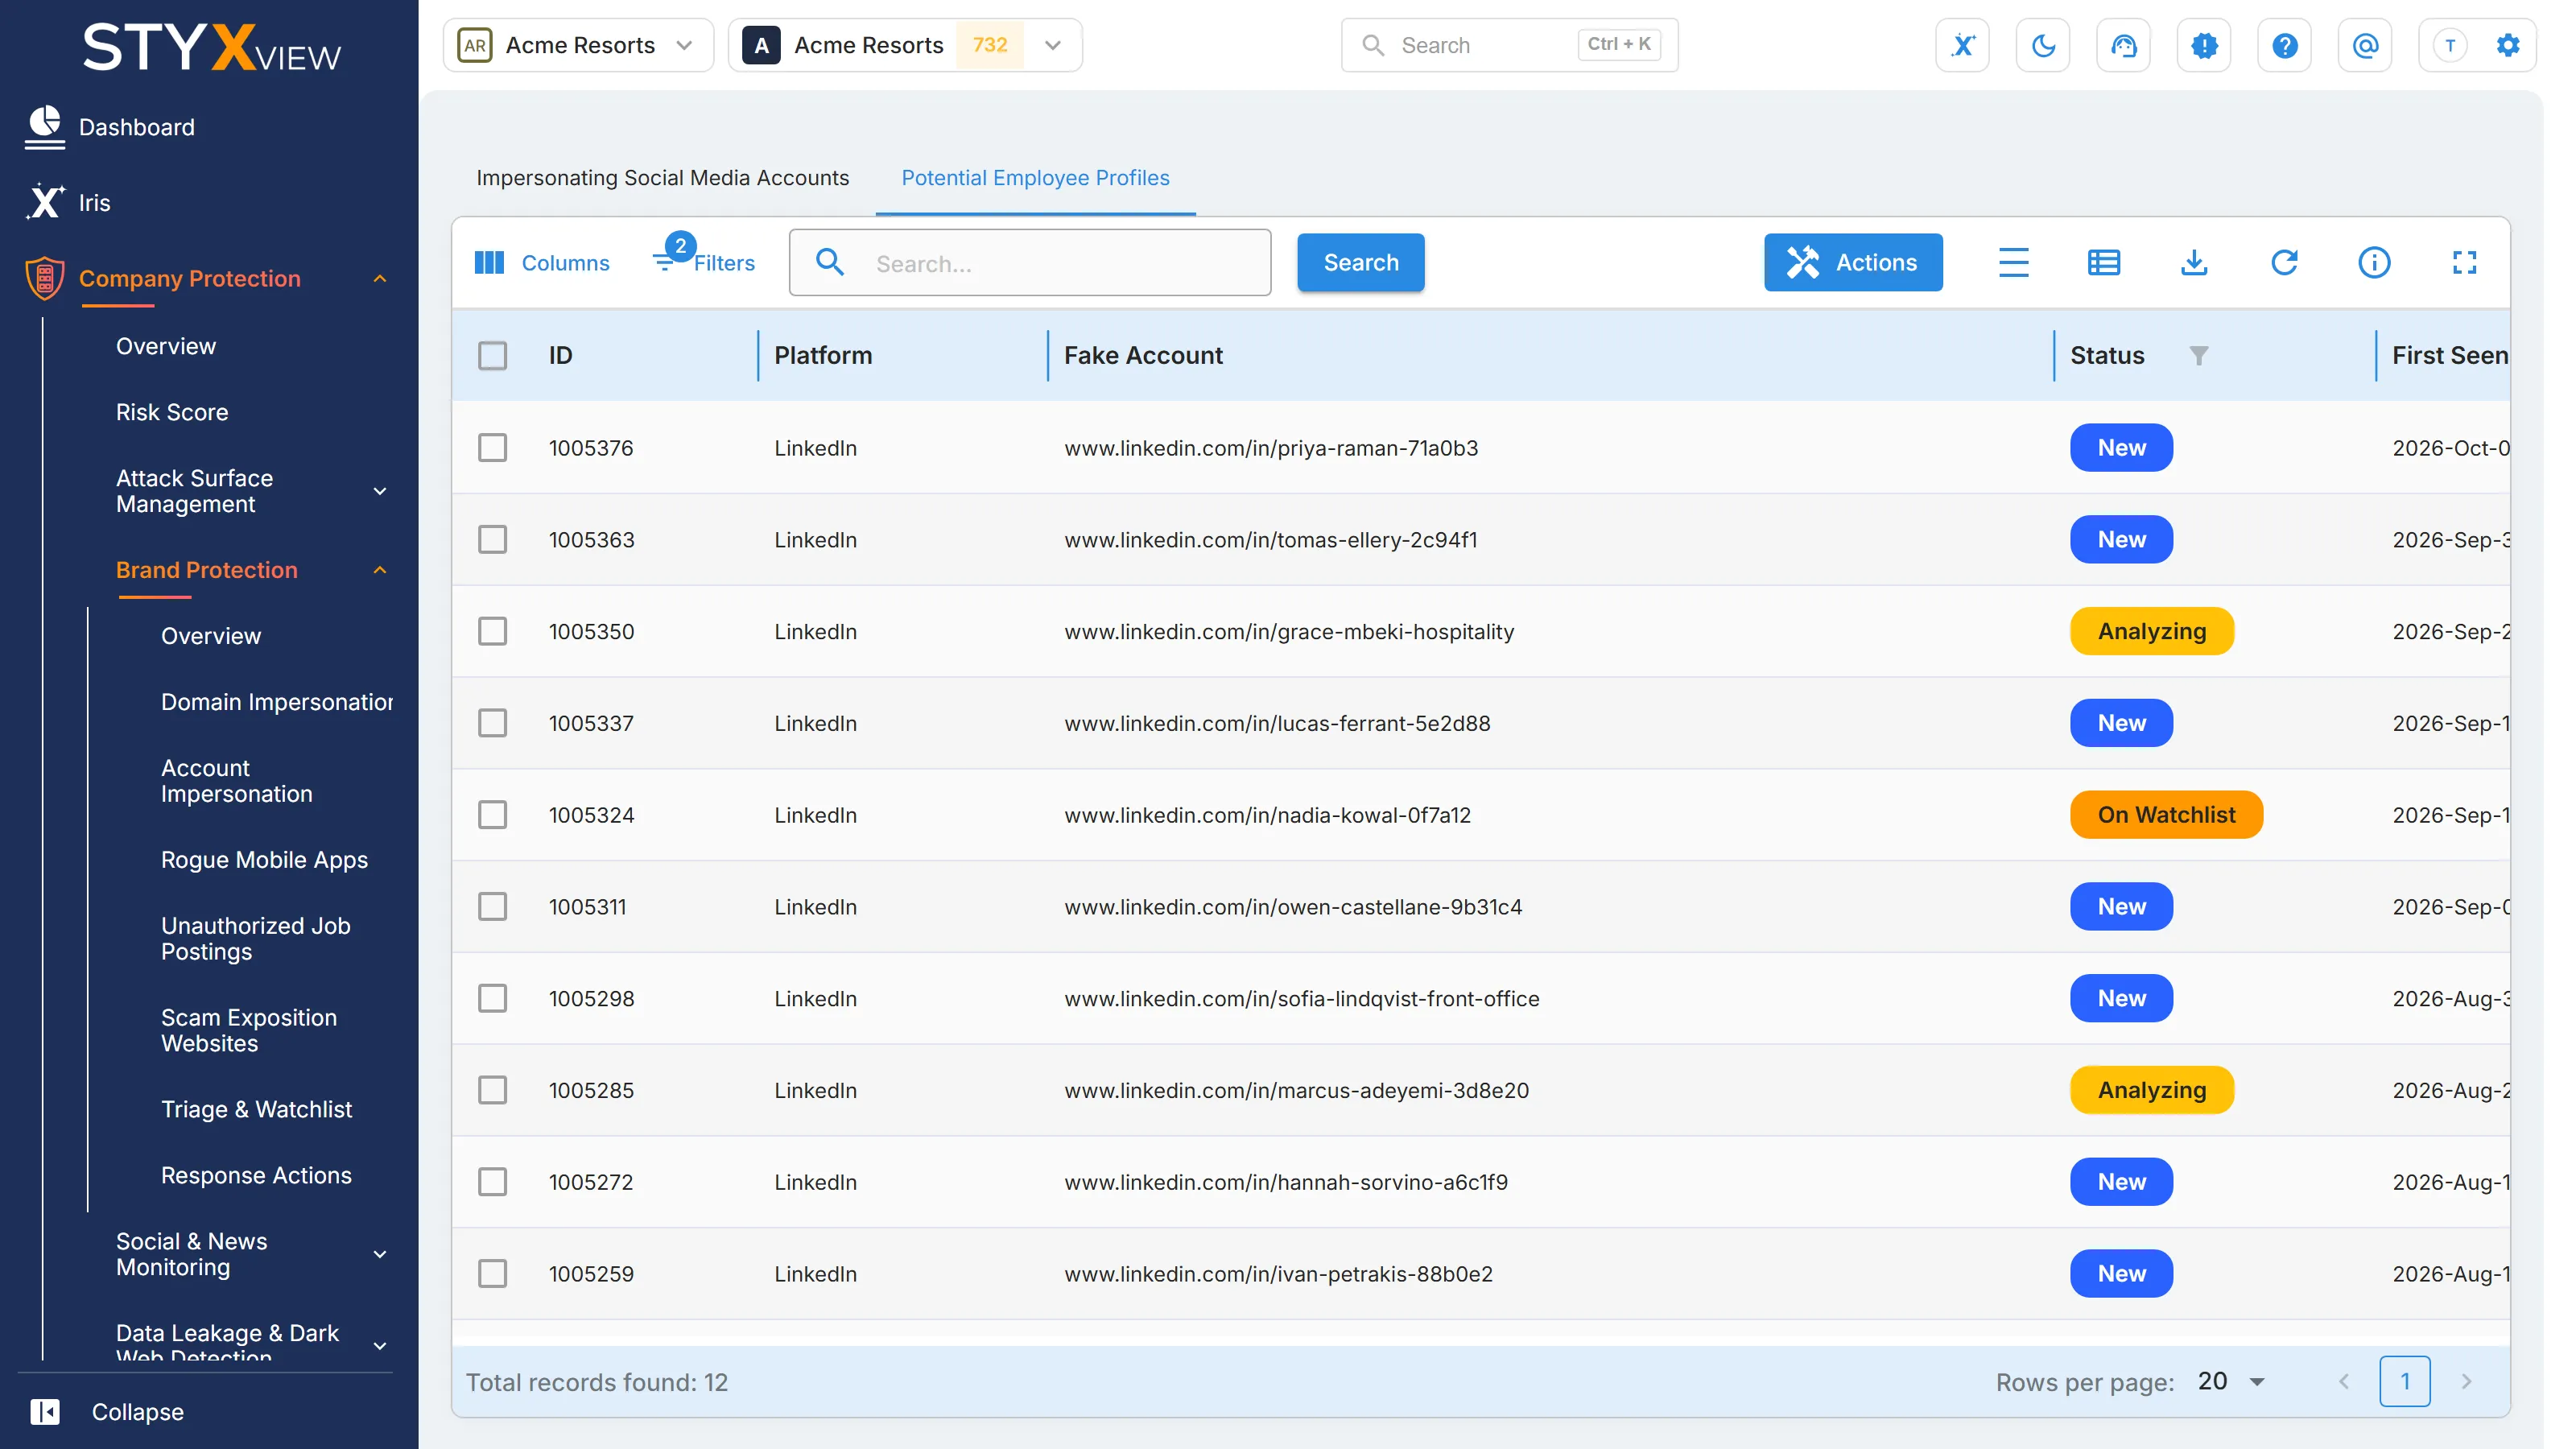Open Filters with 2 active
The height and width of the screenshot is (1449, 2576).
pos(704,258)
